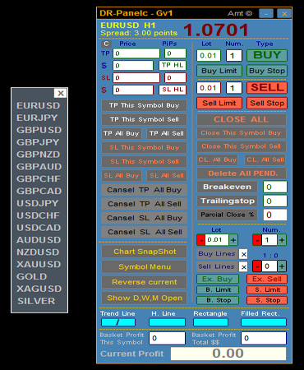Click the H. Line cyan swatch
Screen dimensions: 304x370
coord(167,322)
